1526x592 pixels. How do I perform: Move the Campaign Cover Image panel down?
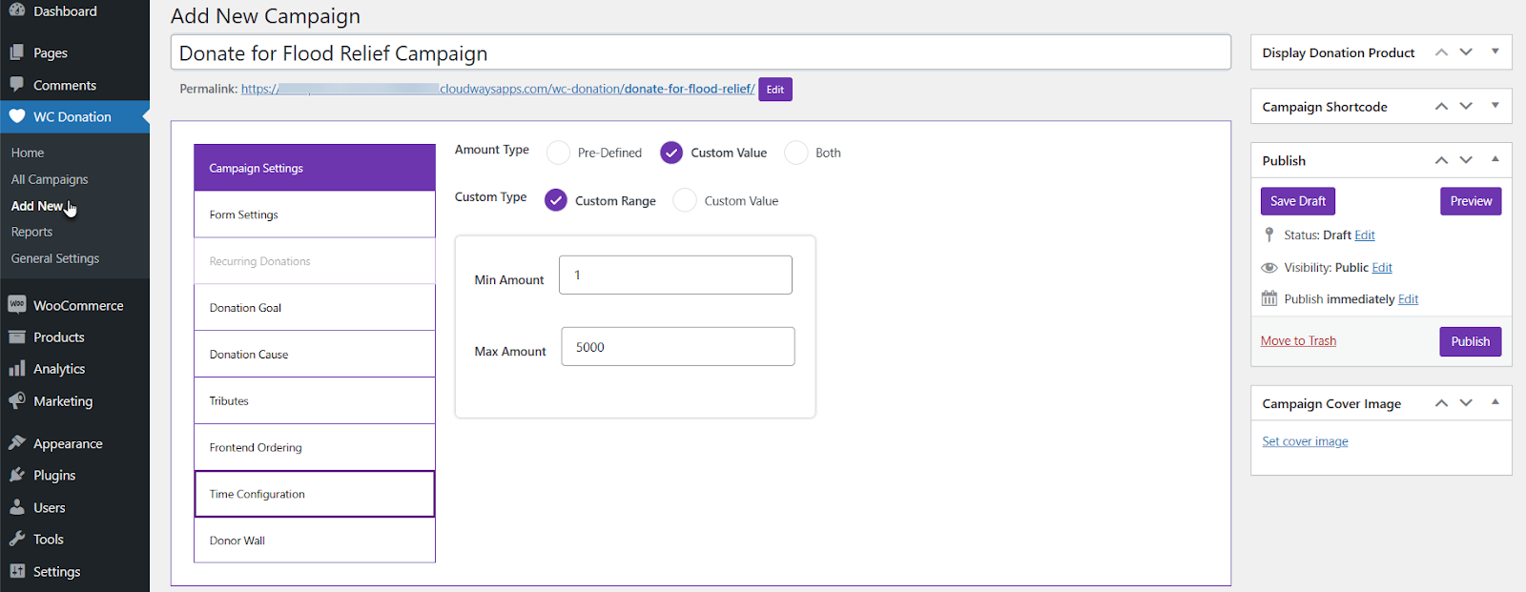tap(1466, 403)
